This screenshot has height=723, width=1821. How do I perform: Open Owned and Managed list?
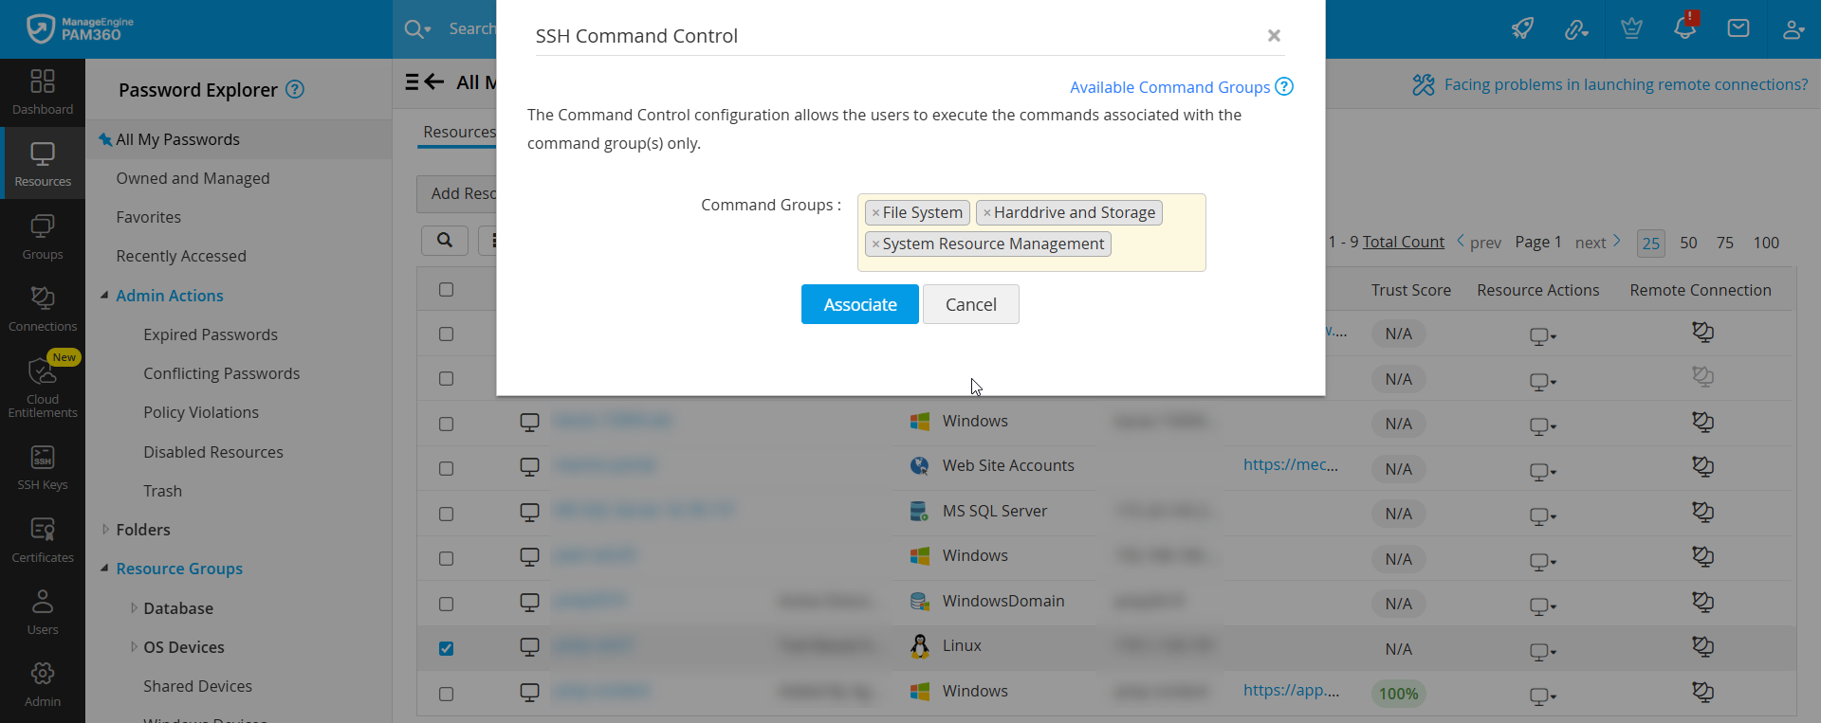click(193, 178)
